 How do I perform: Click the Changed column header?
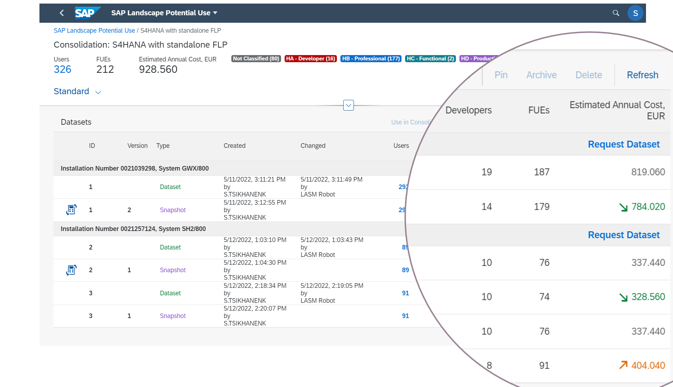pyautogui.click(x=313, y=146)
